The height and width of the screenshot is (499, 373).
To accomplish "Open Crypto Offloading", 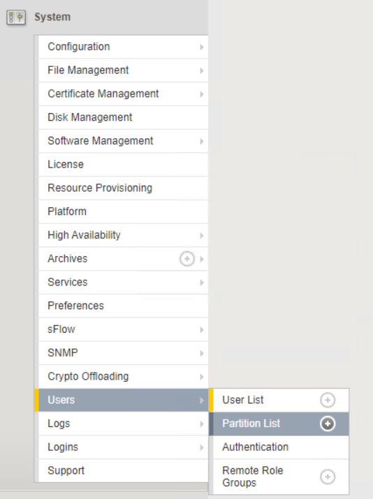I will tap(123, 376).
